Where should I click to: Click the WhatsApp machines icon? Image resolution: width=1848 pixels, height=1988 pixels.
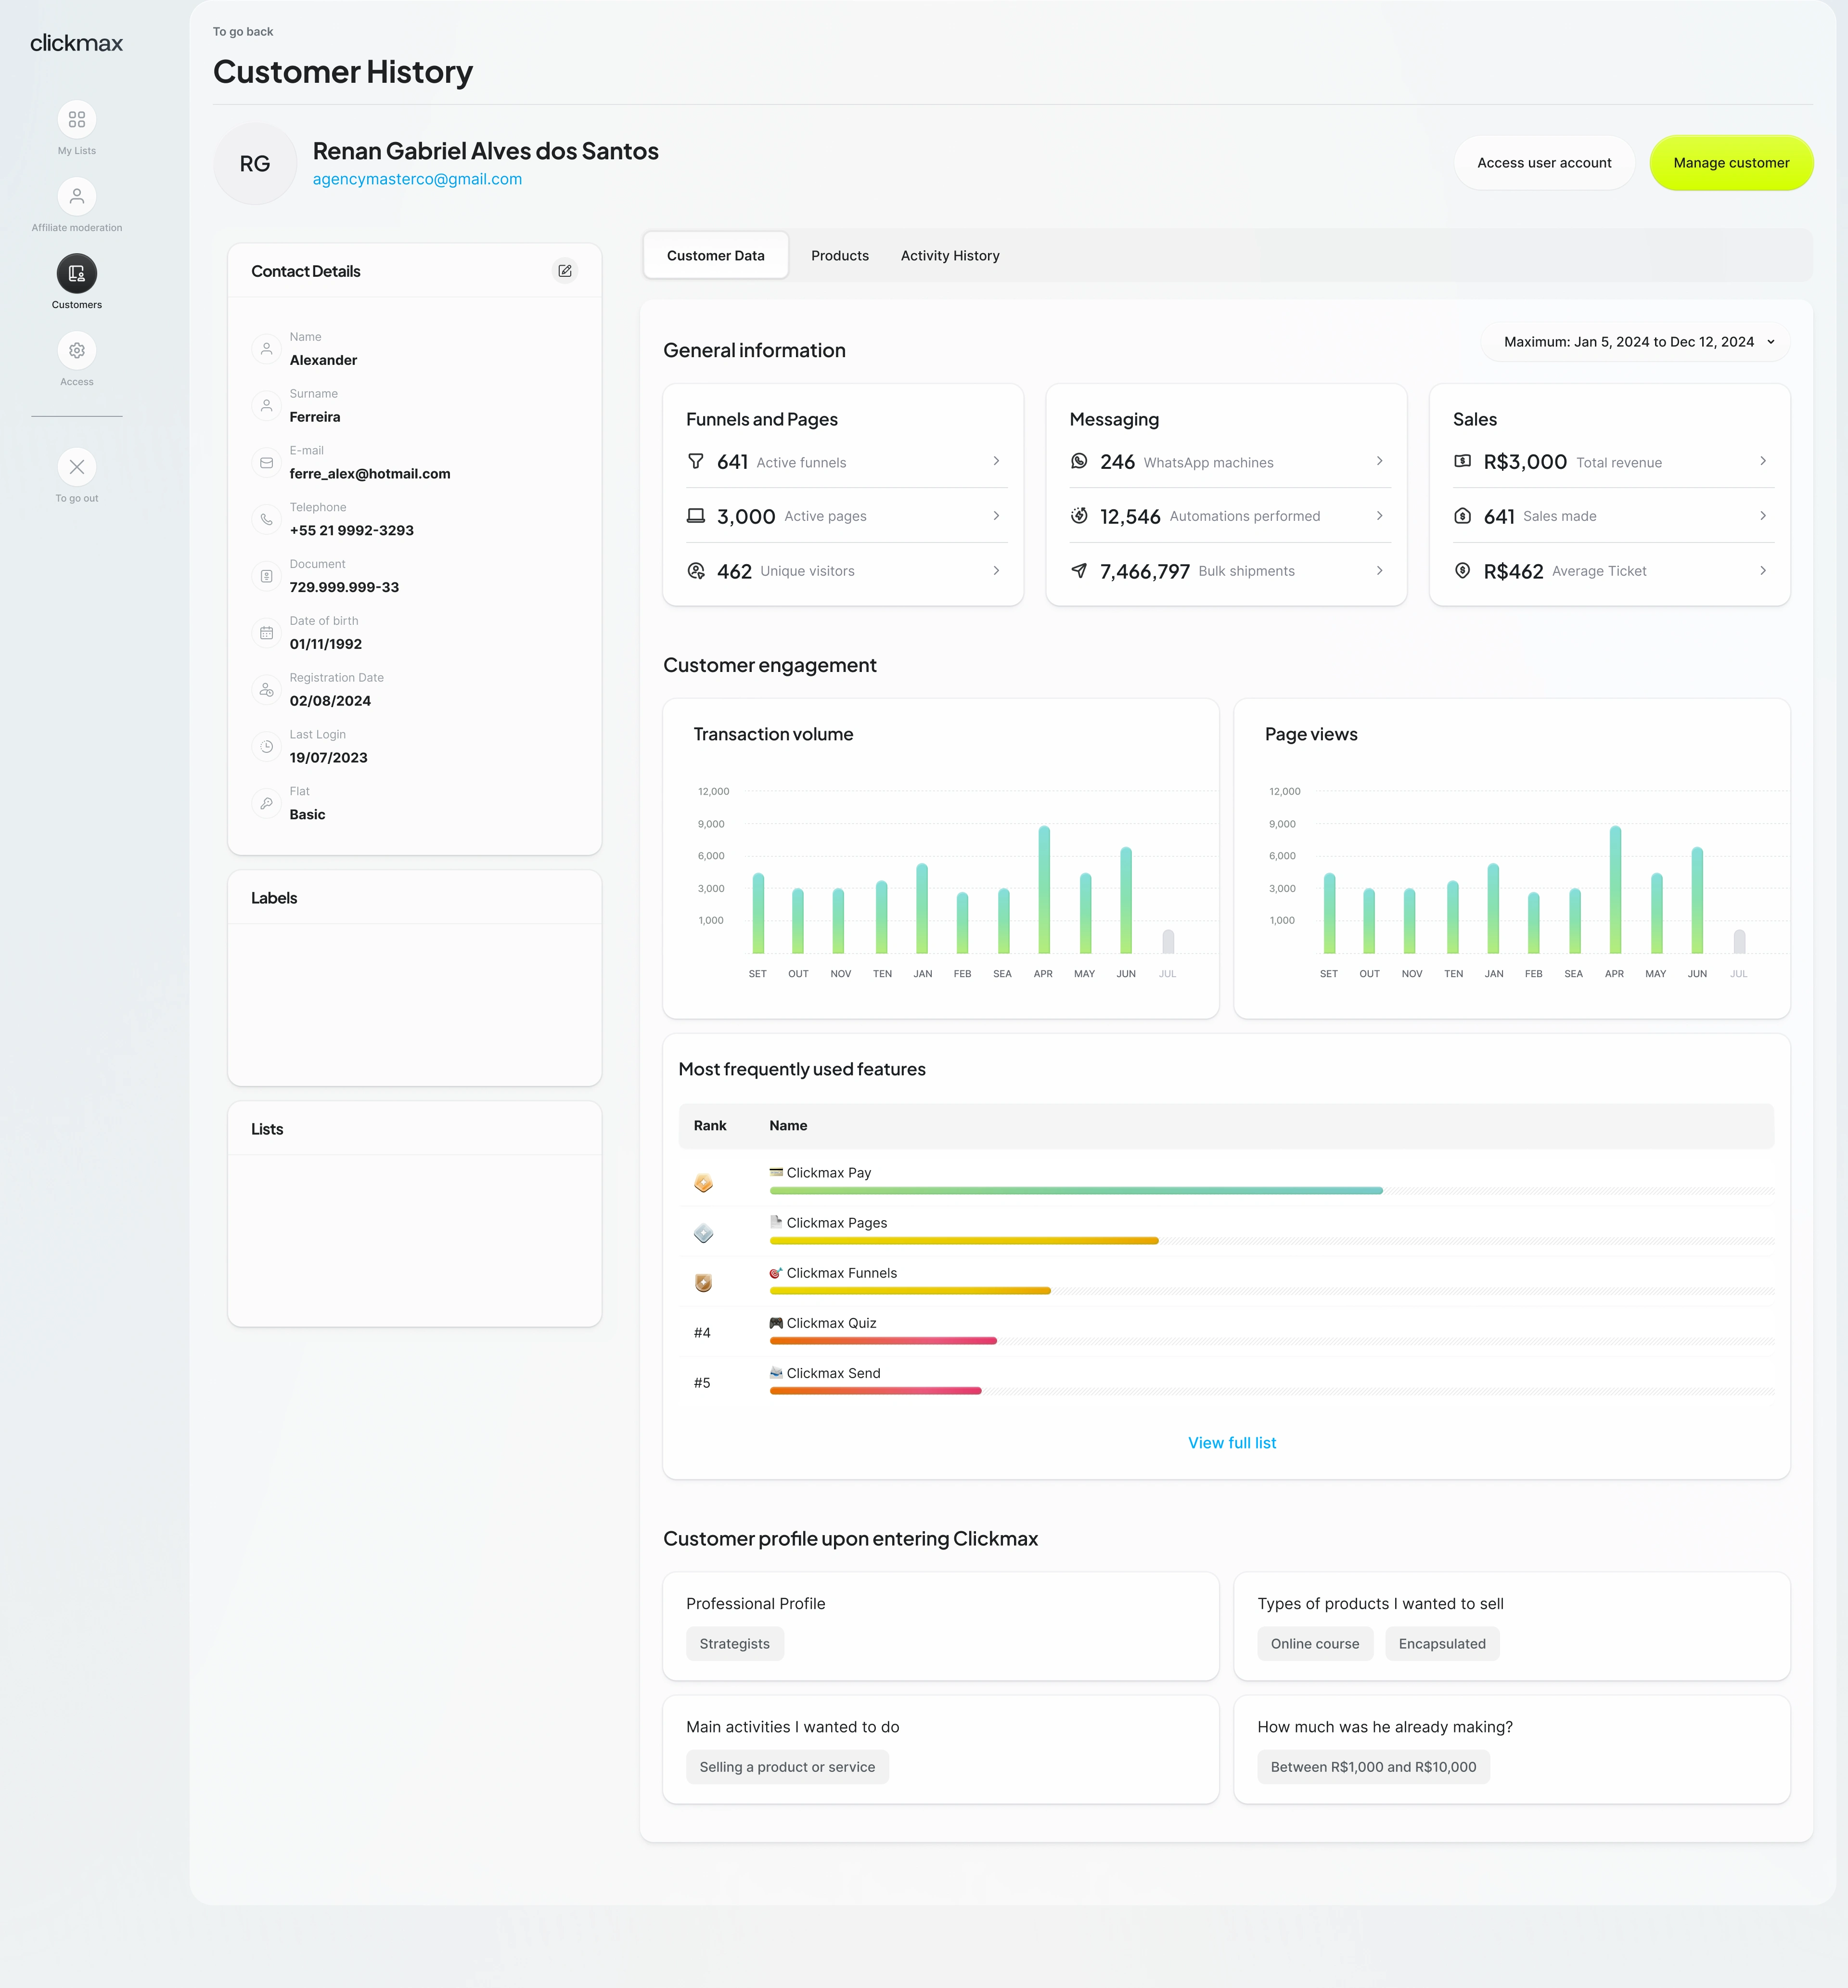tap(1079, 461)
